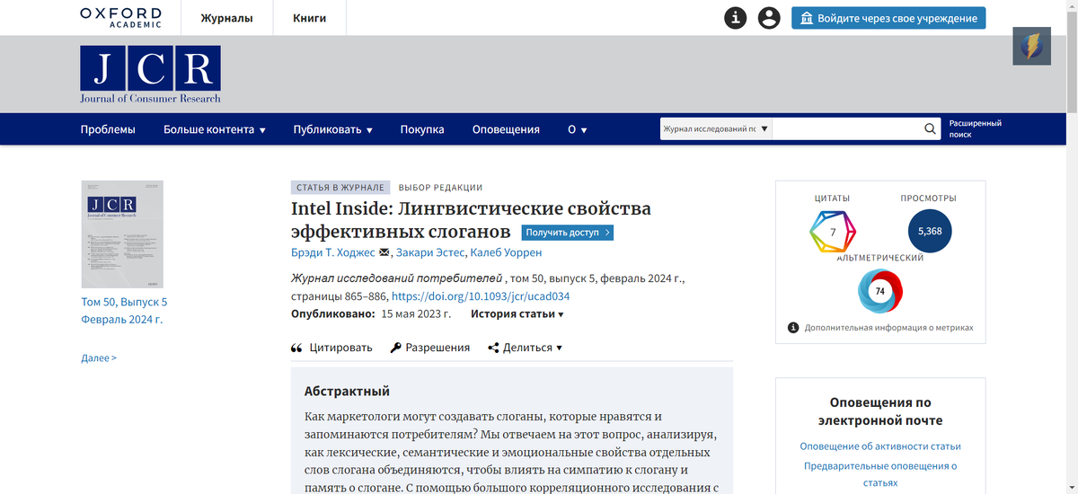Open the information icon in header
Viewport: 1078px width, 494px height.
point(736,18)
